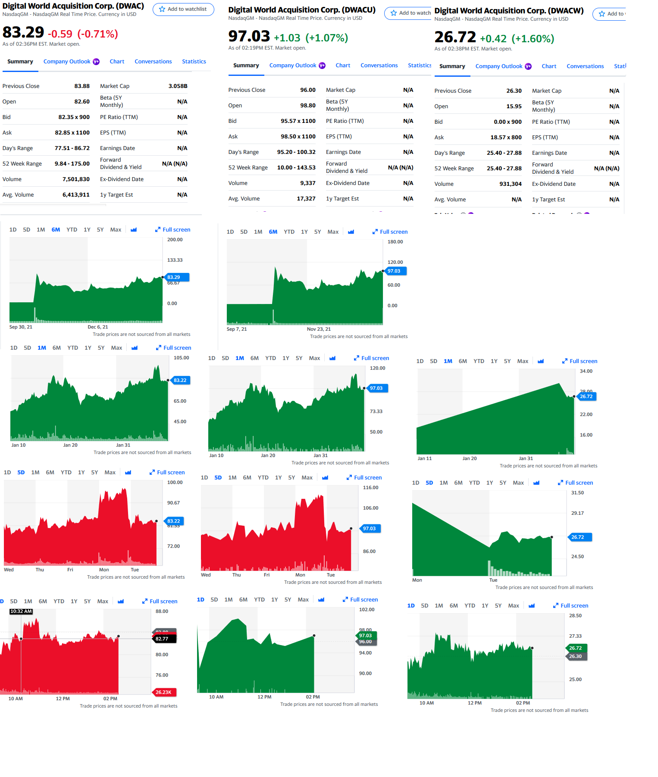The width and height of the screenshot is (658, 777).
Task: Open Full screen on chart with 88.00 axis
Action: (160, 602)
